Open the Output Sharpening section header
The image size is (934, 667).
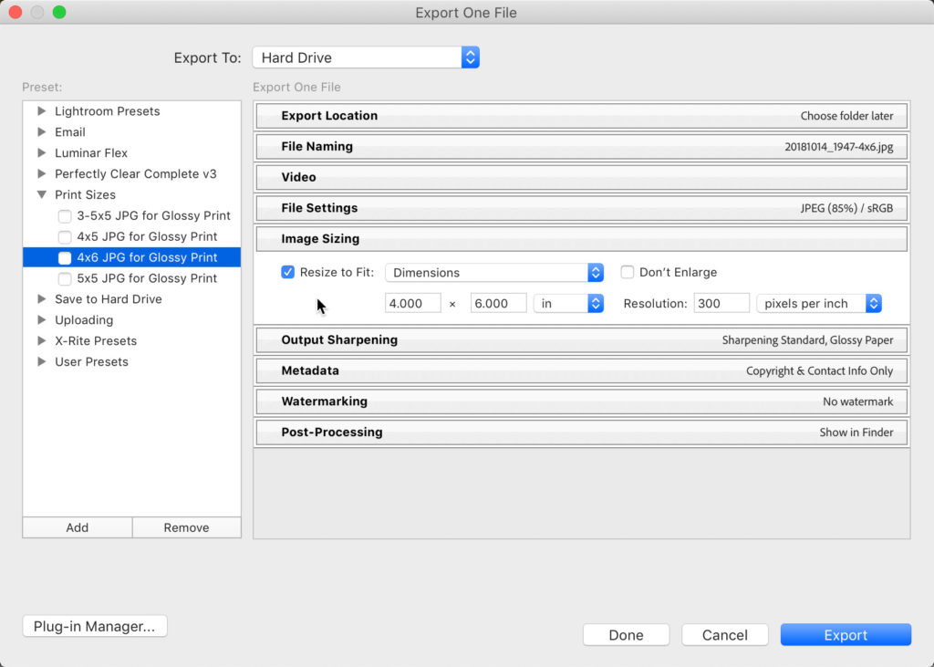tap(581, 340)
